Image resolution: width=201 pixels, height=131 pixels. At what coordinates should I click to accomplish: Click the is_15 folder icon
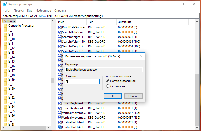click(5, 62)
